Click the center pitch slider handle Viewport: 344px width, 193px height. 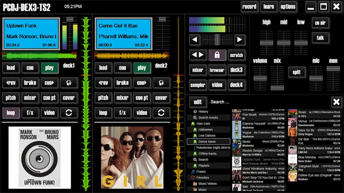tap(217, 39)
